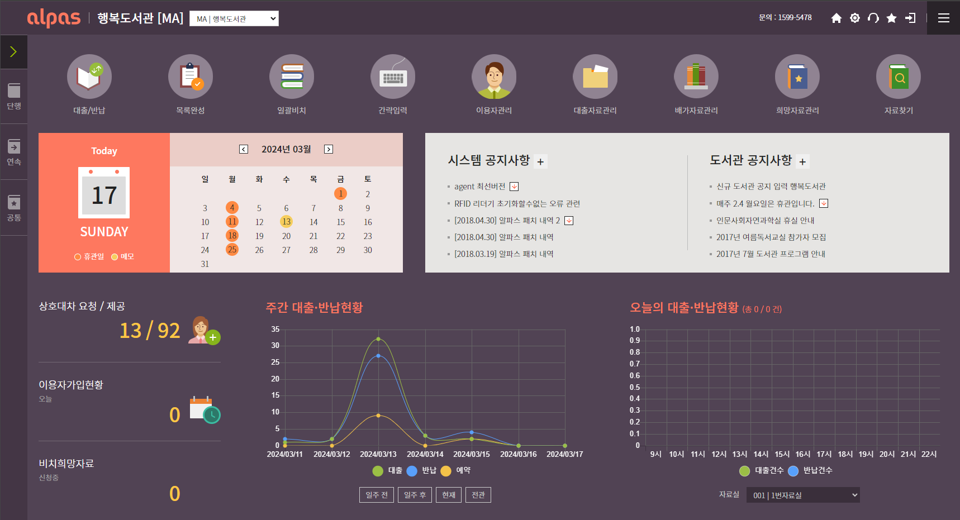The width and height of the screenshot is (960, 520).
Task: Click the home icon in header
Action: coord(836,18)
